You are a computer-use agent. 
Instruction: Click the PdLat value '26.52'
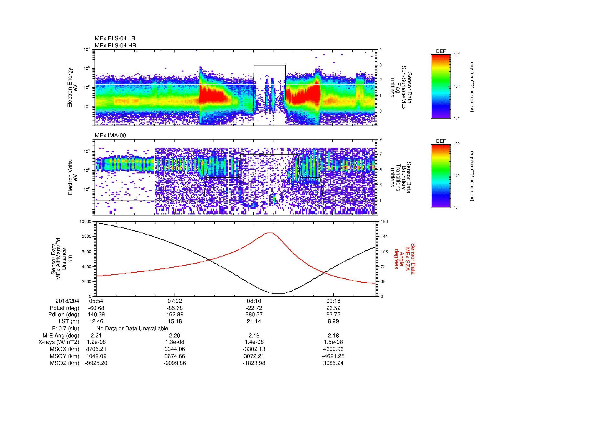333,308
